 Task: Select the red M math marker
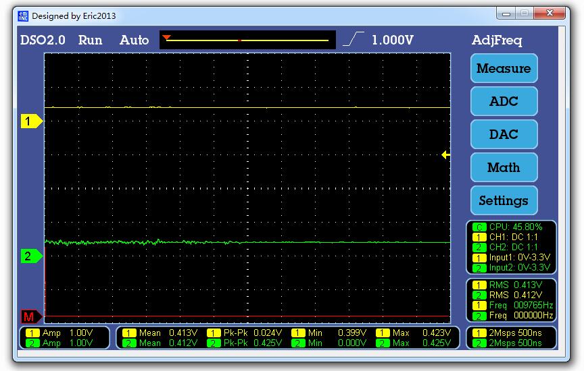(x=31, y=317)
